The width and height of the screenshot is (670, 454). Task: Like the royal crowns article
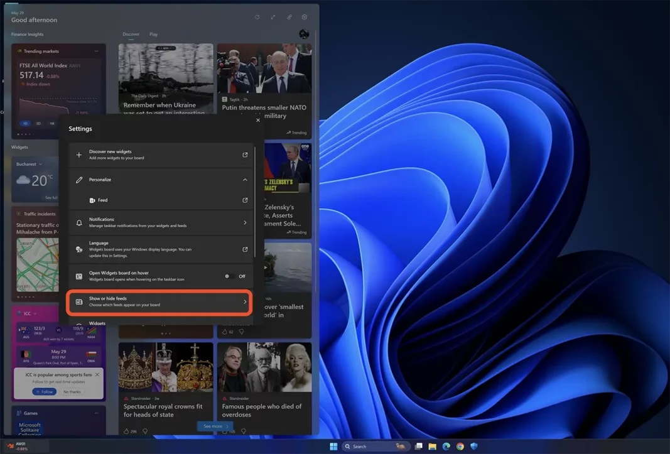pyautogui.click(x=126, y=431)
